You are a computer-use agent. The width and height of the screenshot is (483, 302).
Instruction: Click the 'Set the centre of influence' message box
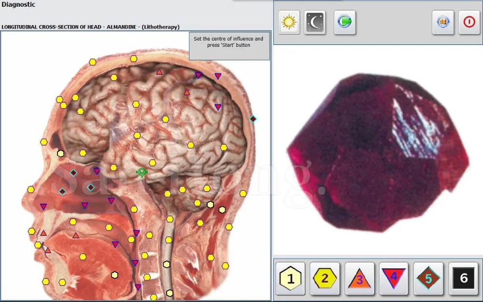click(x=229, y=46)
